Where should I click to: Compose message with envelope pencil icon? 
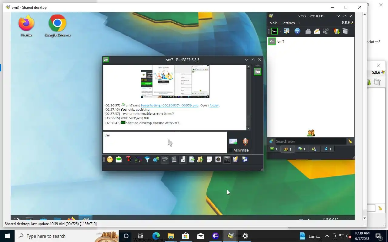tap(317, 31)
